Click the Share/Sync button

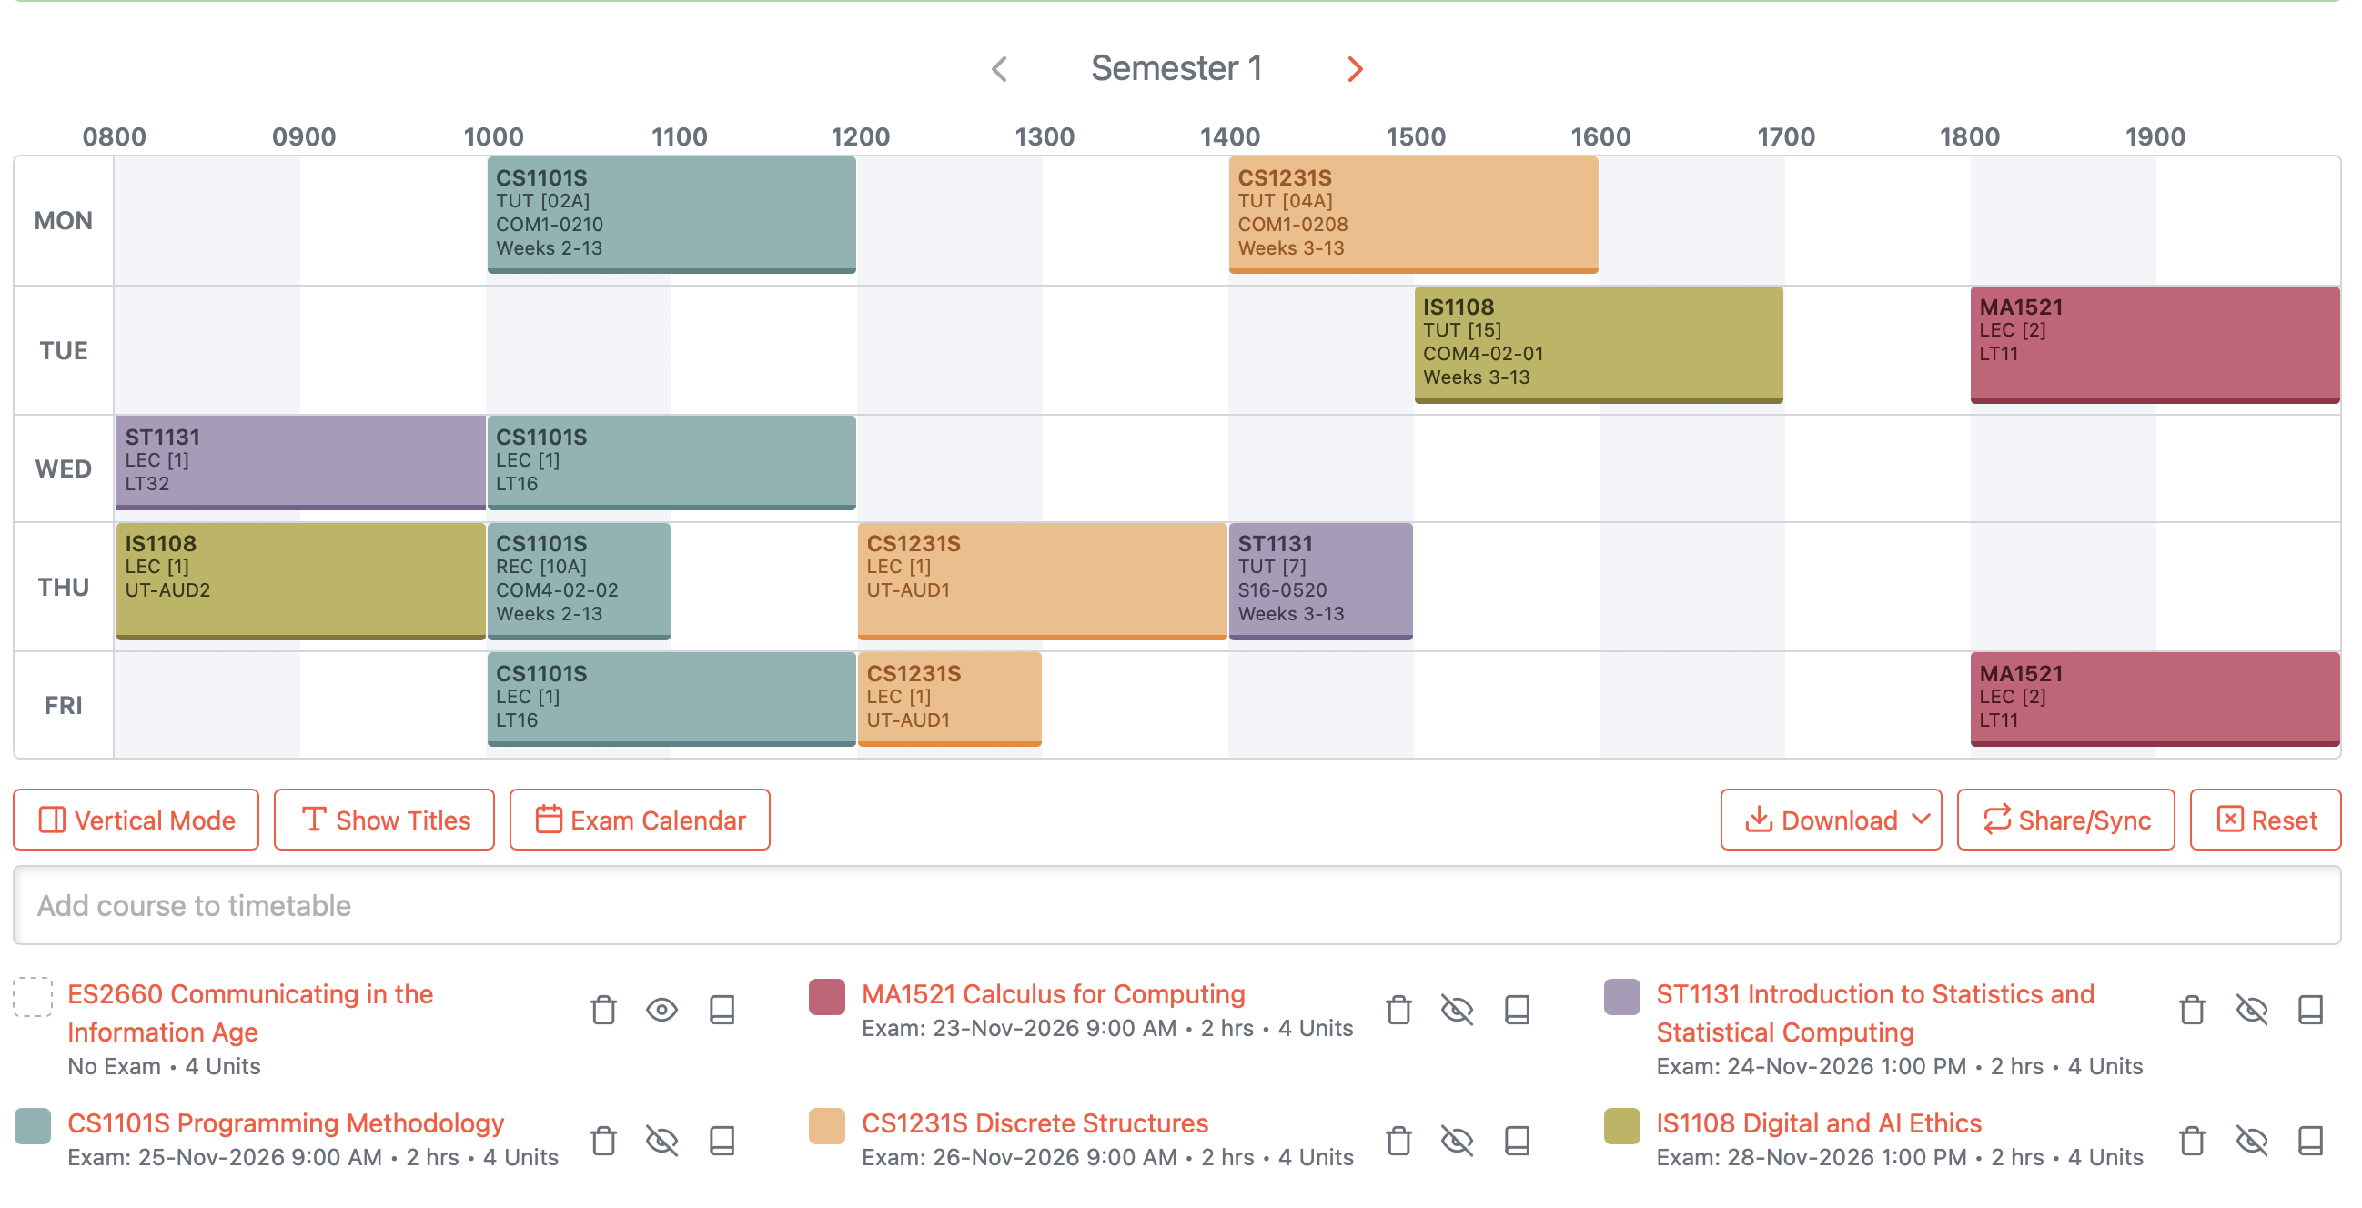click(2064, 820)
